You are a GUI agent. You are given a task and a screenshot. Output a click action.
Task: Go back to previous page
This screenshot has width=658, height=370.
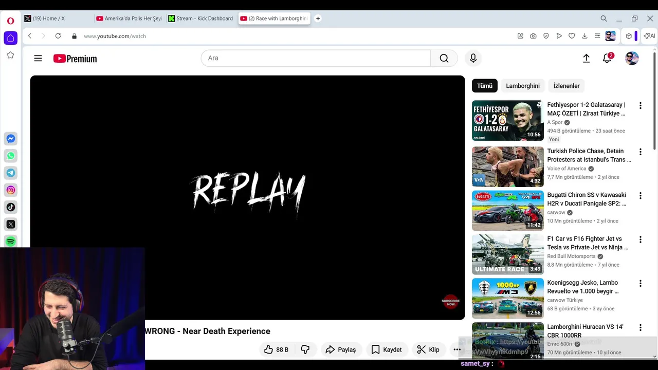click(x=30, y=36)
